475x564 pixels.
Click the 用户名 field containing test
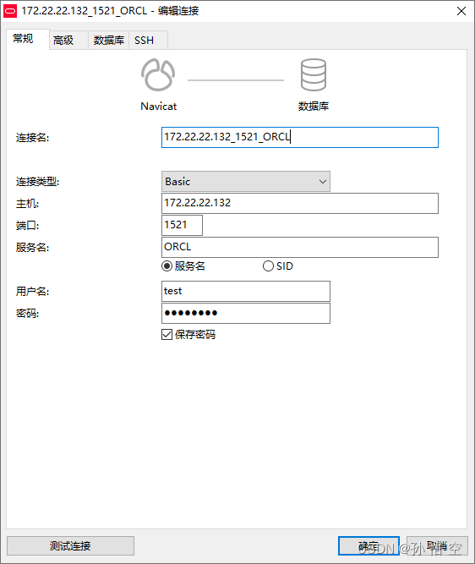[x=246, y=291]
